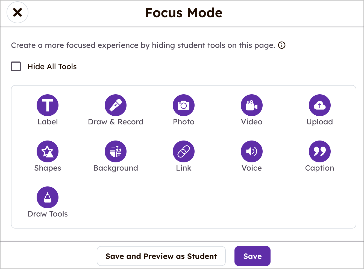Viewport: 364px width, 269px height.
Task: Click the purple Save button
Action: click(252, 256)
